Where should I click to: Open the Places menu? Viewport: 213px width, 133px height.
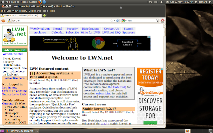coord(24,2)
